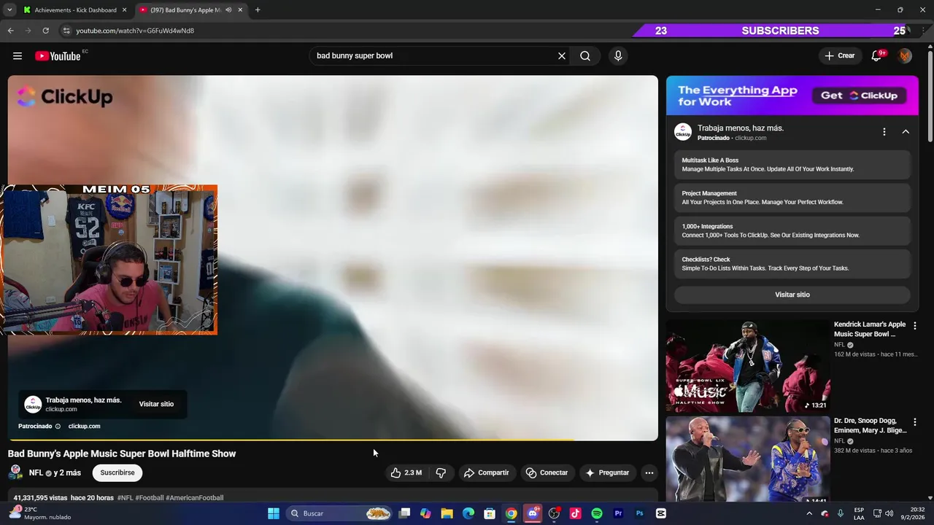Open Chrome tab search dropdown

[x=9, y=10]
